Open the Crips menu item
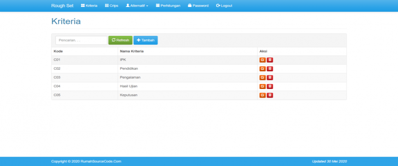This screenshot has width=398, height=166. pyautogui.click(x=111, y=6)
